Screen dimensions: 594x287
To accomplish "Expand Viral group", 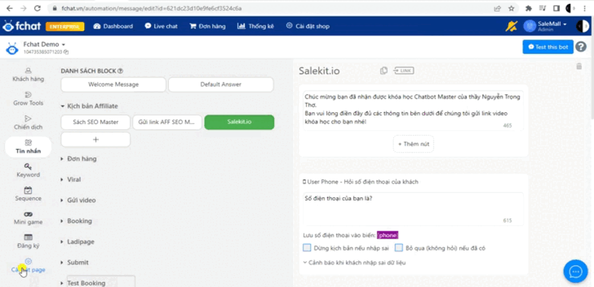I will point(71,179).
